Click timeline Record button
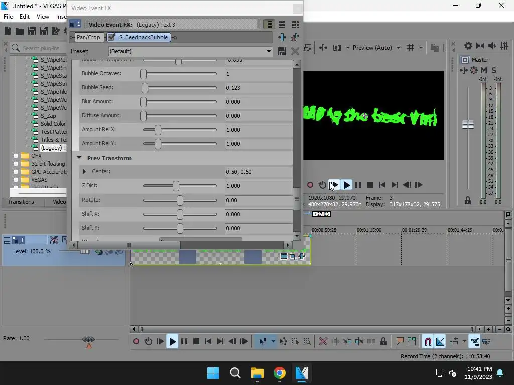 136,342
